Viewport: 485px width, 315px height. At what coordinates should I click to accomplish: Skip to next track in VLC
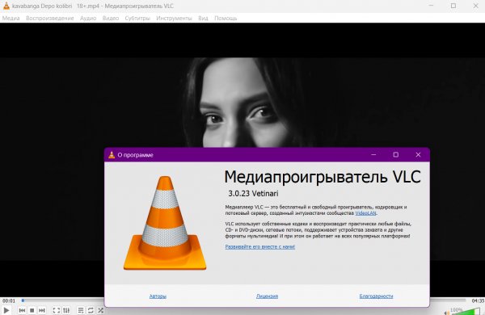(x=42, y=310)
